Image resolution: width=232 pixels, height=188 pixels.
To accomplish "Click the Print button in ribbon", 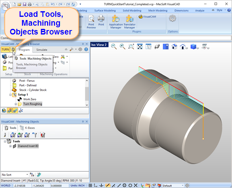I will tap(101, 20).
